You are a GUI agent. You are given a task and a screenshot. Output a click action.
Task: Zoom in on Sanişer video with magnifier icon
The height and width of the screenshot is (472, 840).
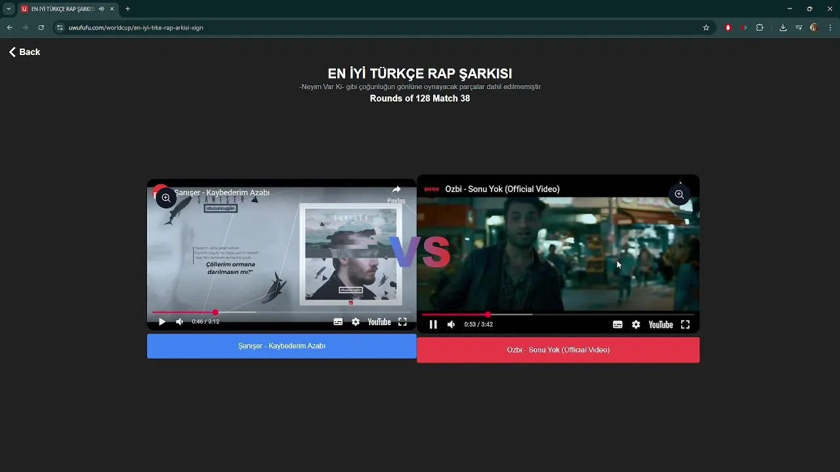166,197
